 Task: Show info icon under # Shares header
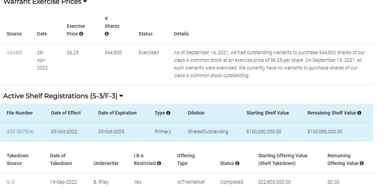(x=107, y=34)
